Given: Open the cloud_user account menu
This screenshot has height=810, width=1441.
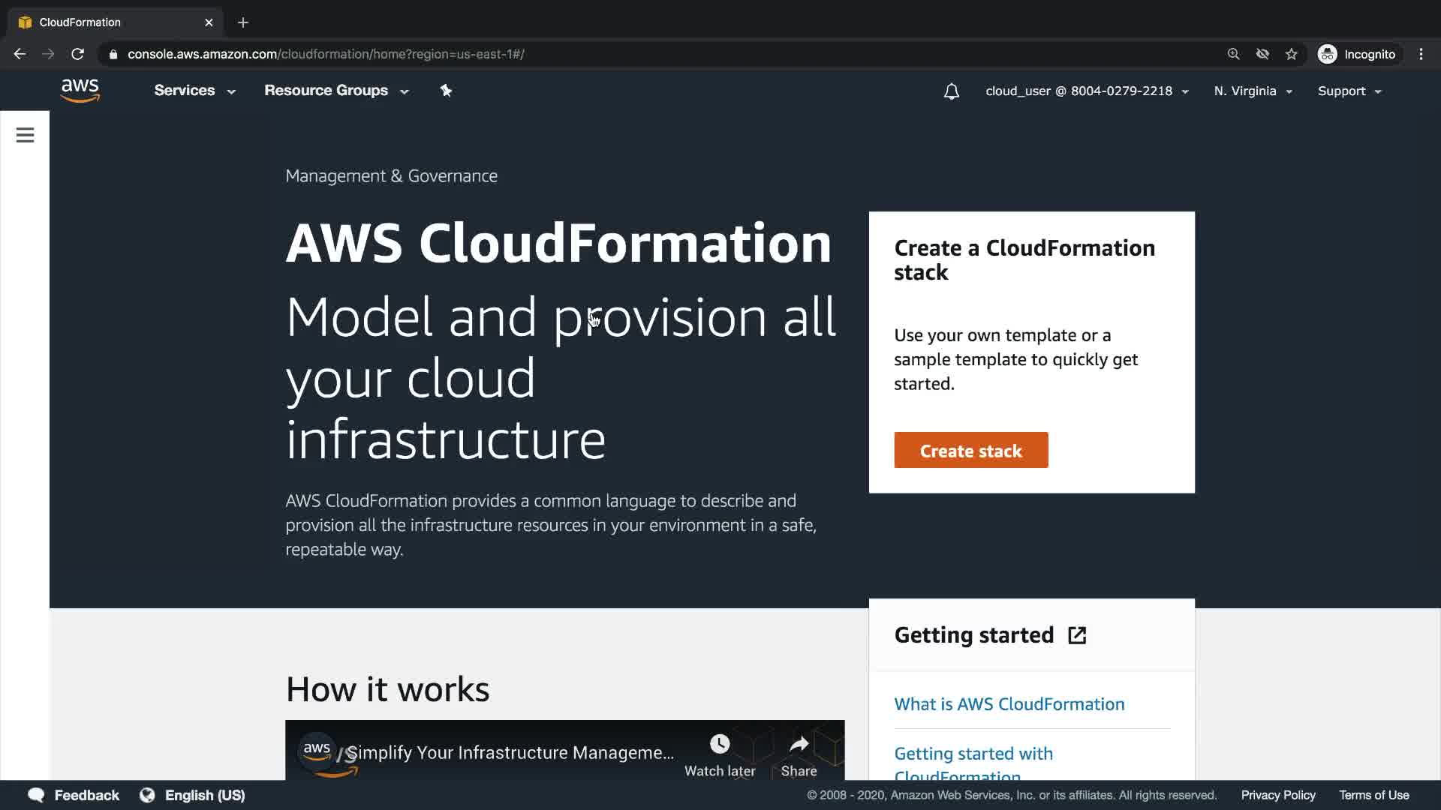Looking at the screenshot, I should coord(1086,91).
